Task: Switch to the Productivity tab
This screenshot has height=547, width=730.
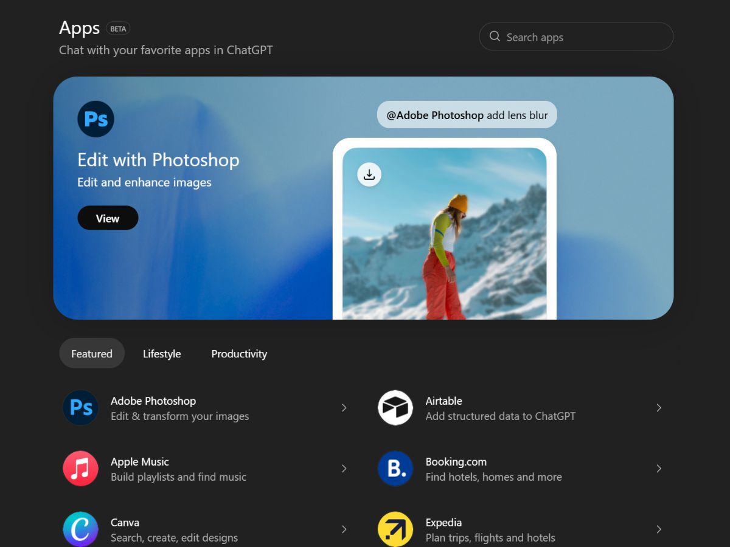Action: [239, 354]
